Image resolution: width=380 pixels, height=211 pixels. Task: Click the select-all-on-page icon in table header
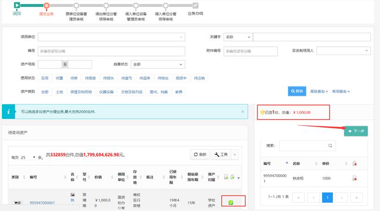(x=226, y=177)
